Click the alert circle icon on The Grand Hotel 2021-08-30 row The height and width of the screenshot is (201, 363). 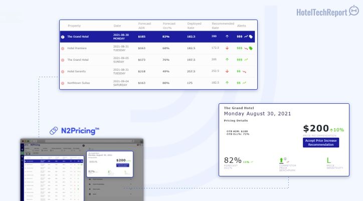(63, 37)
